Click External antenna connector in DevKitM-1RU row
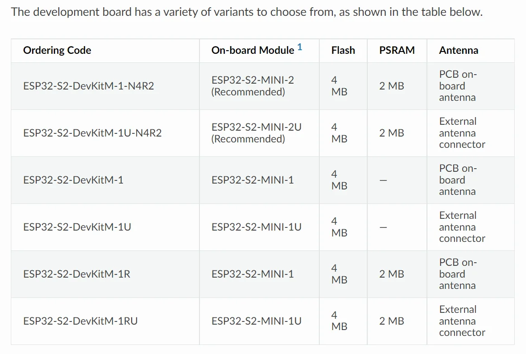The width and height of the screenshot is (526, 354). point(461,321)
